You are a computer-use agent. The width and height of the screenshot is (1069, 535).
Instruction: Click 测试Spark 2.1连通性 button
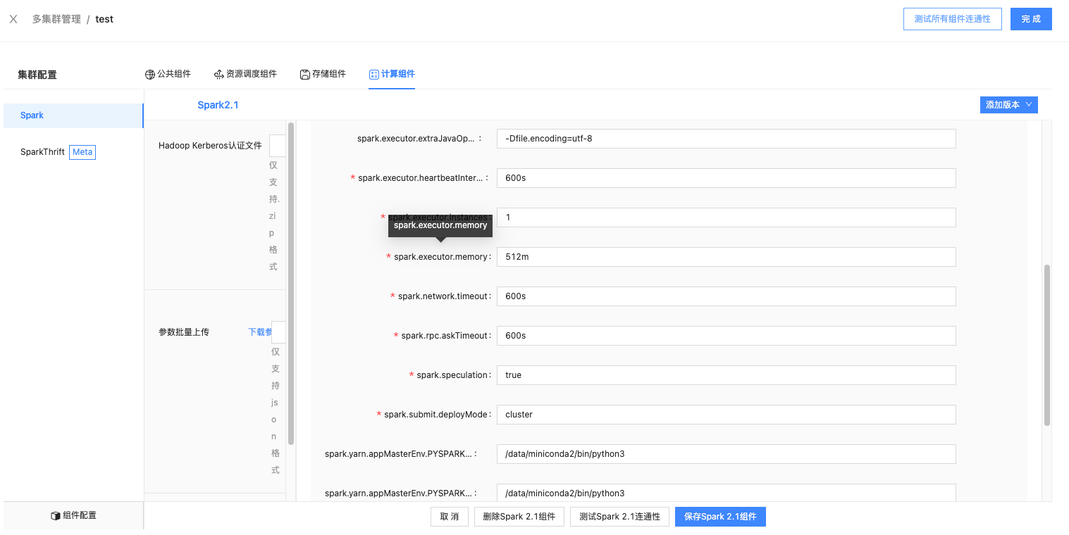(619, 516)
